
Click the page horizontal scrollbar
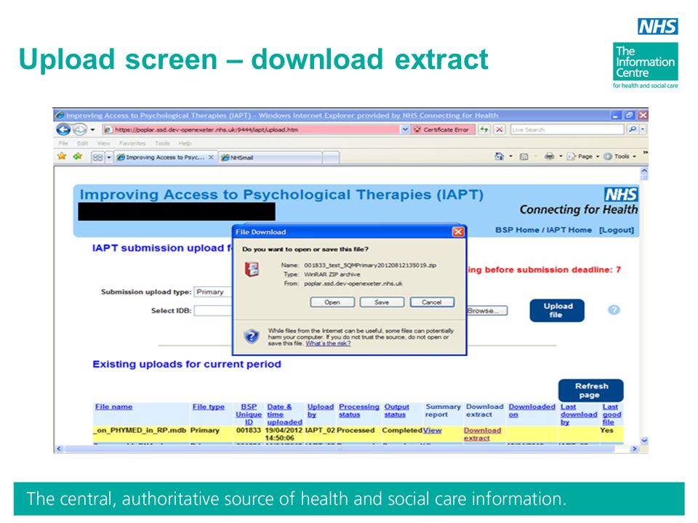(x=340, y=449)
